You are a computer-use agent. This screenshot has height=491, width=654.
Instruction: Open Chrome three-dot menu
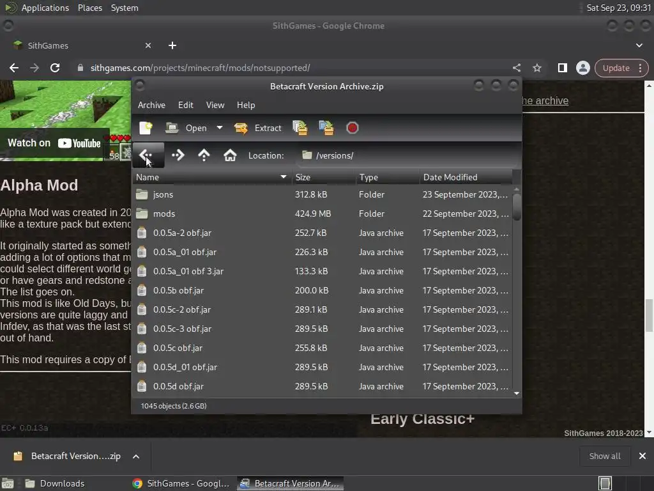click(x=640, y=68)
